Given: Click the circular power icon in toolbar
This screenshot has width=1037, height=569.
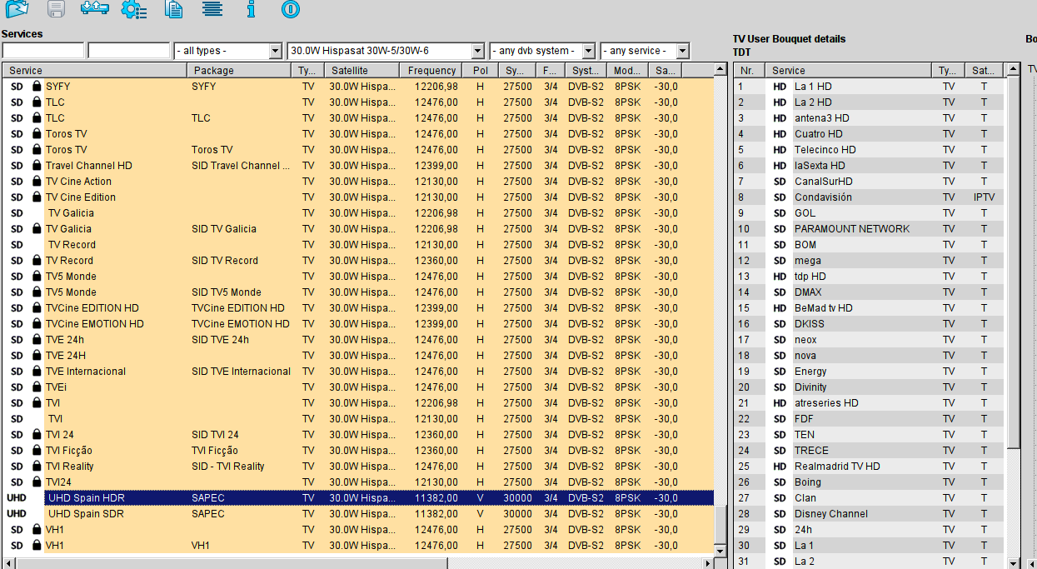Looking at the screenshot, I should [290, 9].
